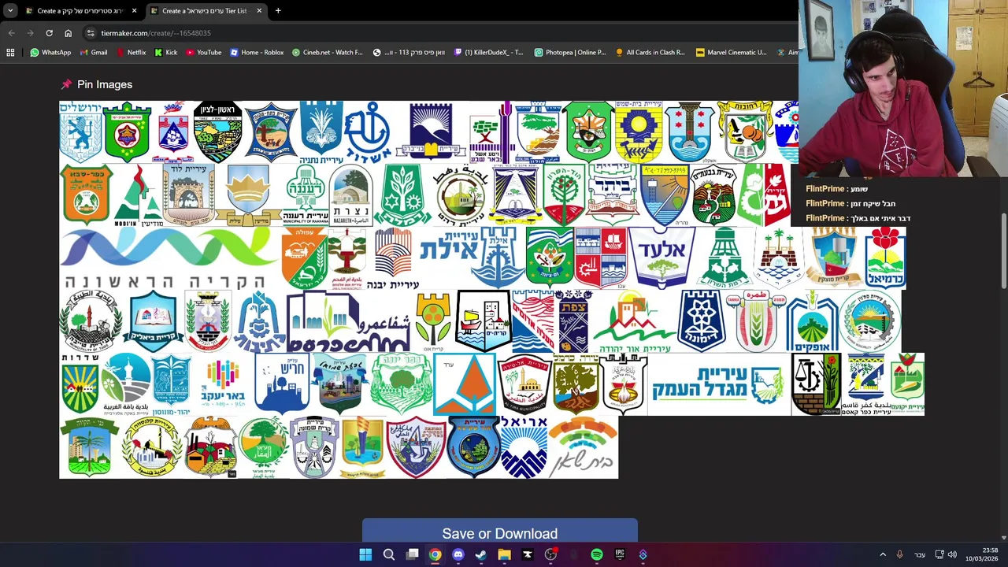The image size is (1008, 567).
Task: Open the KillerDudeX Twitch bookmark
Action: tap(488, 53)
